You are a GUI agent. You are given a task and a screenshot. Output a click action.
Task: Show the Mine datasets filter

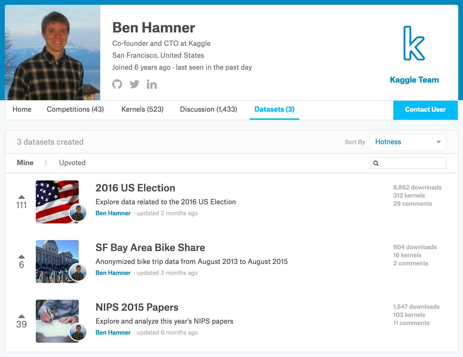[25, 163]
